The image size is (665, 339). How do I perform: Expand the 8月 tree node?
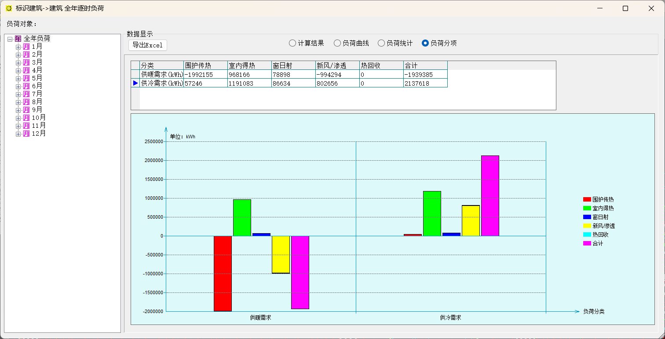pyautogui.click(x=18, y=102)
